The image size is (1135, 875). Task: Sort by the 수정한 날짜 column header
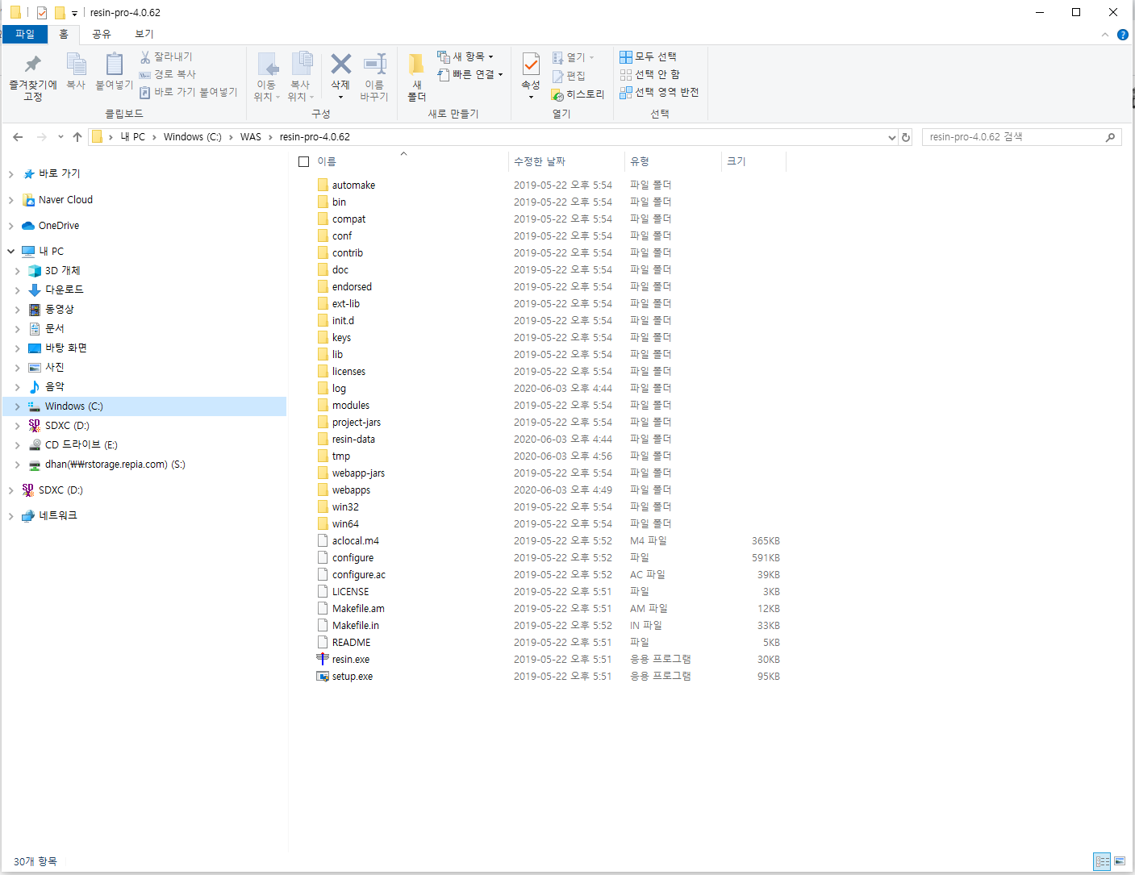tap(540, 162)
